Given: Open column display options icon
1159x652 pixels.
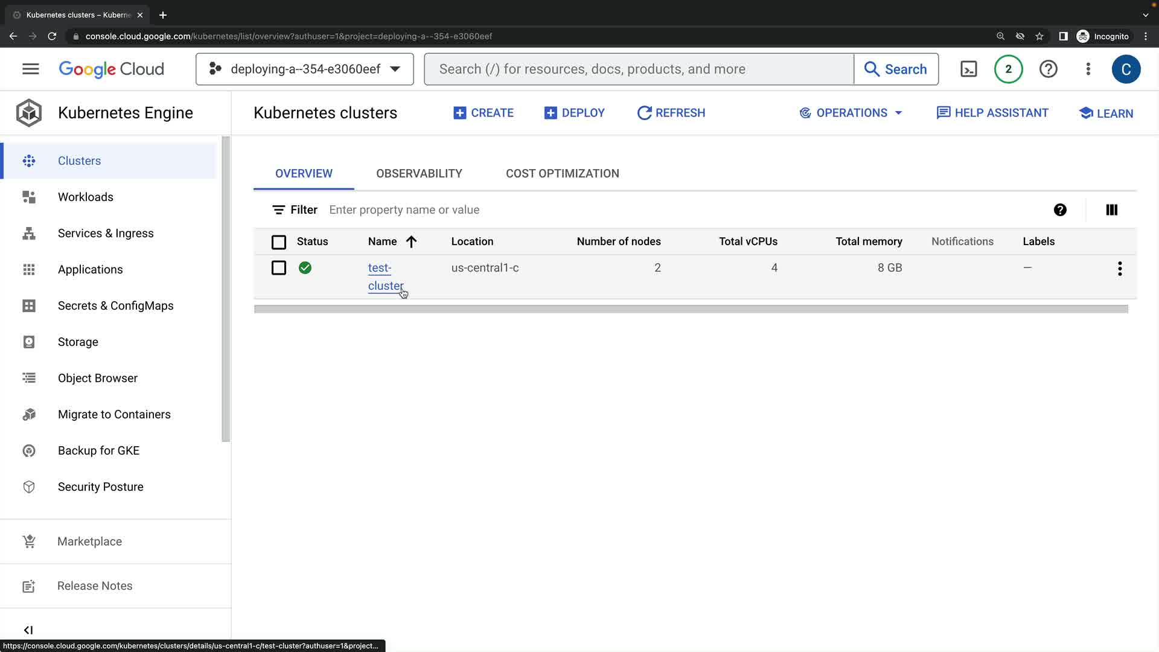Looking at the screenshot, I should (1111, 209).
